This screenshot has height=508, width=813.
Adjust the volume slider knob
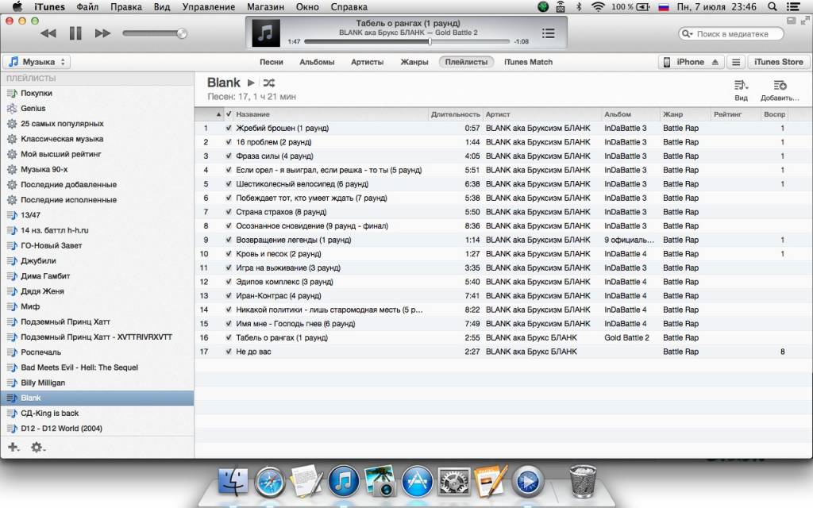tap(182, 33)
